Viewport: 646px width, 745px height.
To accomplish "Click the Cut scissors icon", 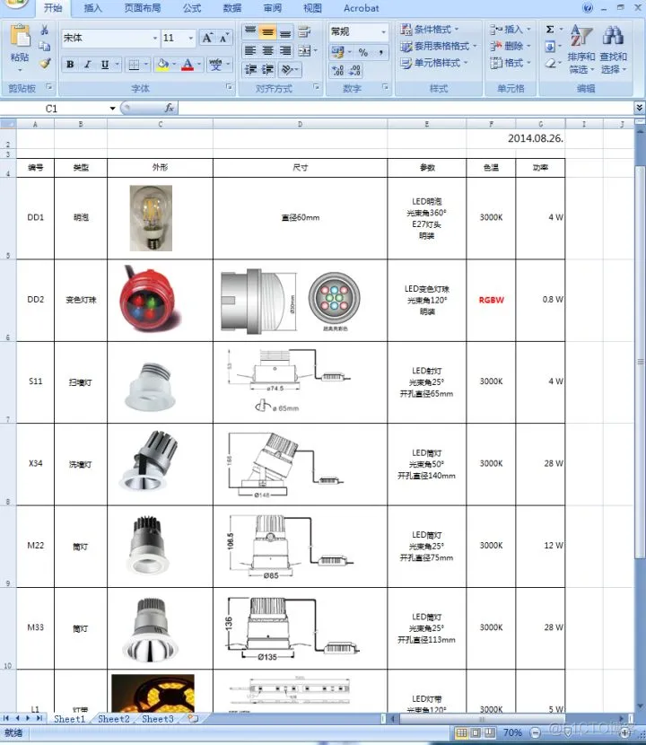I will (x=45, y=31).
